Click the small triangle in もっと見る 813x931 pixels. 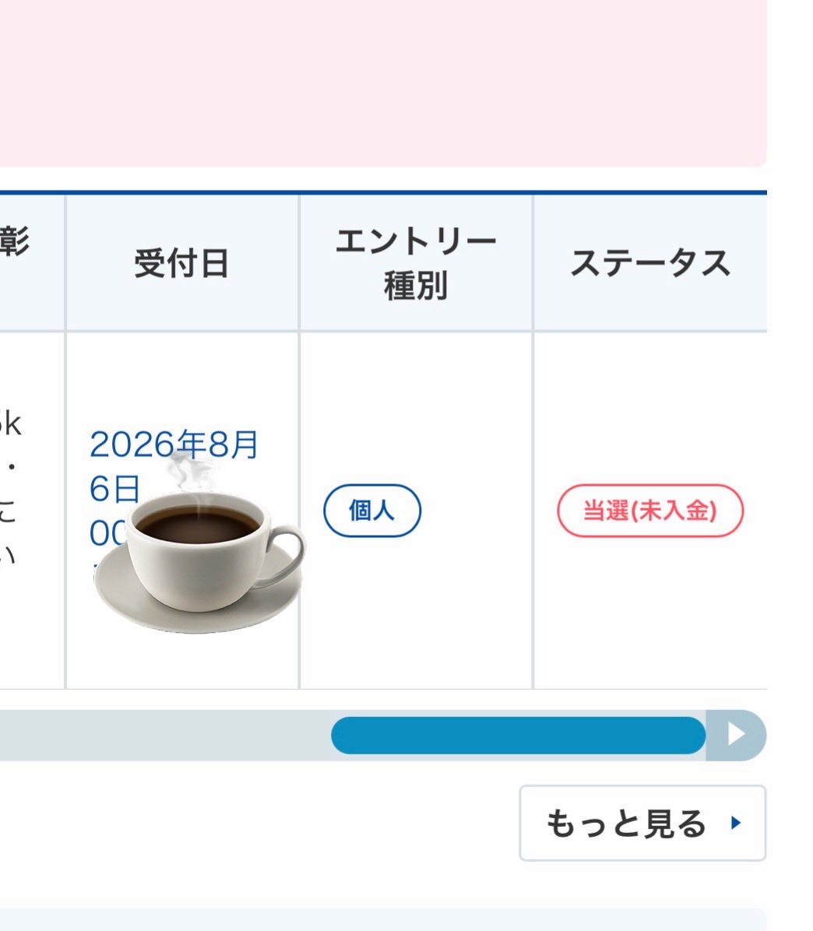pos(737,823)
